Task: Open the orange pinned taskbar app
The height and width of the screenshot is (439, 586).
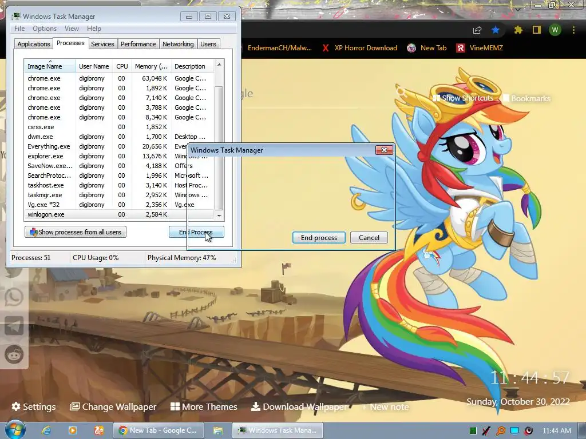Action: [x=98, y=430]
